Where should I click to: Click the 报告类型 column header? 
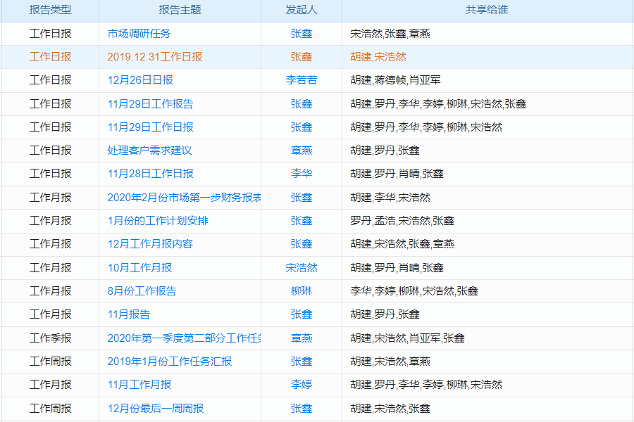(x=51, y=10)
